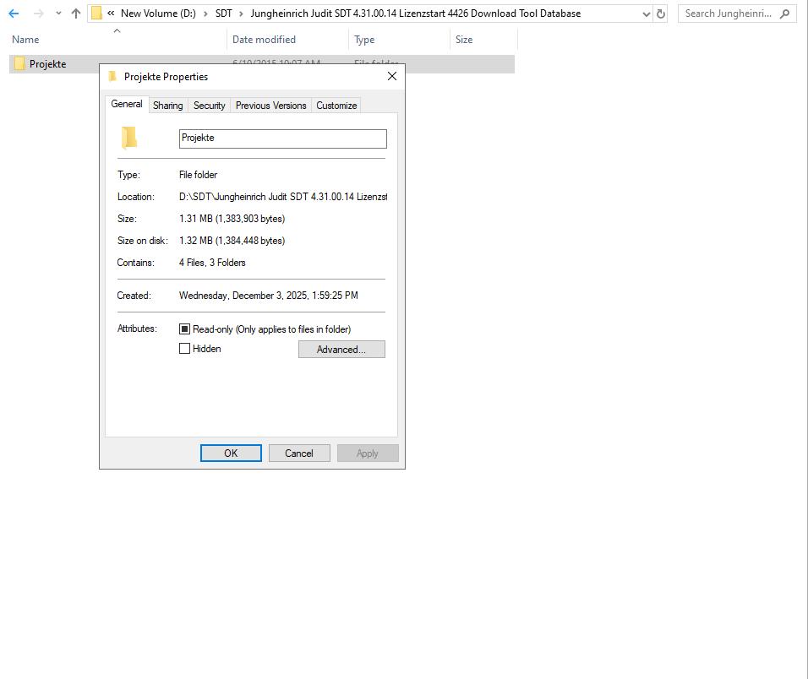Switch to the General tab
808x679 pixels.
click(x=127, y=104)
